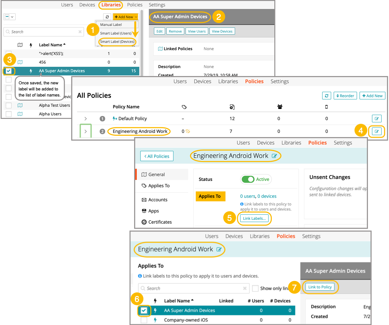This screenshot has width=389, height=325.
Task: Click the Search field in Applies To
Action: (192, 288)
